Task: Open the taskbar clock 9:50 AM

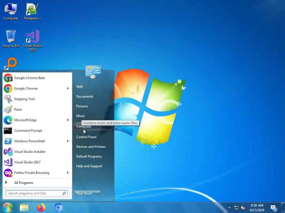Action: click(x=257, y=208)
